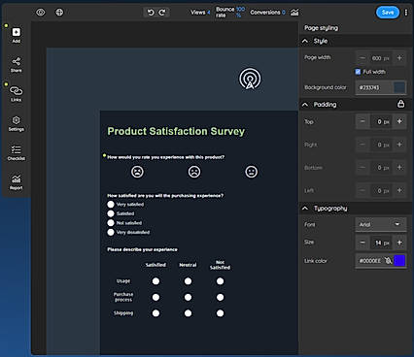Open the background color swatch
Screen dimensions: 414x357
399,87
